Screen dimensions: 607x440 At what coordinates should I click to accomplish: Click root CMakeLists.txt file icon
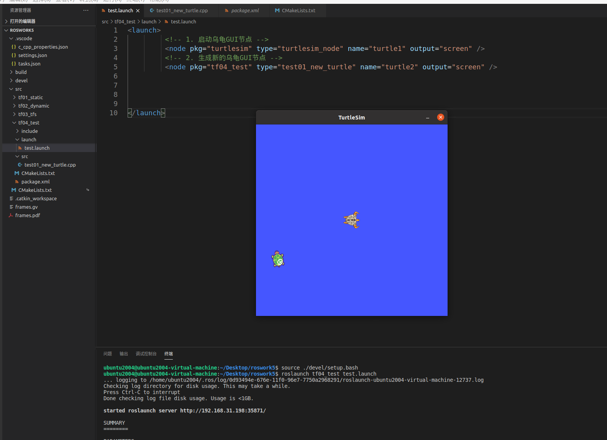14,190
